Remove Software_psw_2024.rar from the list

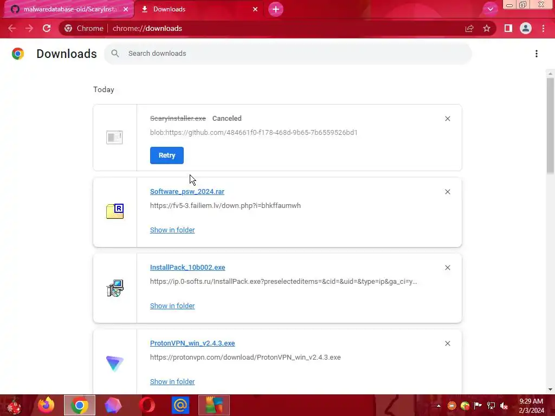[447, 192]
